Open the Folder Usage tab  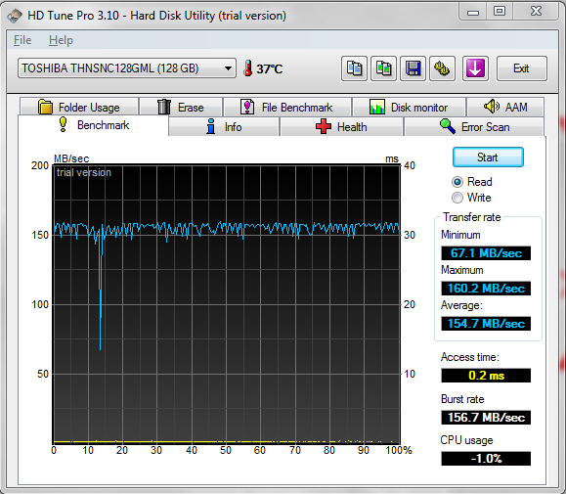coord(79,107)
